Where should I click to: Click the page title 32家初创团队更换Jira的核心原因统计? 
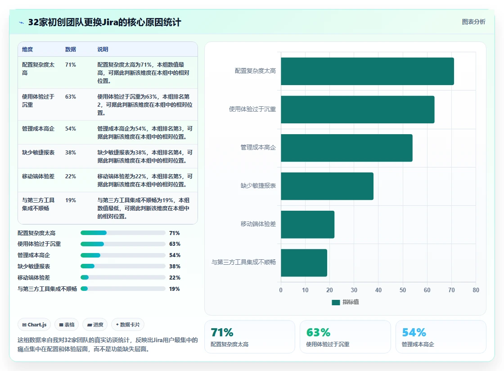click(x=104, y=22)
